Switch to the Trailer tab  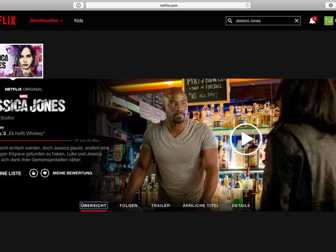[x=161, y=205]
